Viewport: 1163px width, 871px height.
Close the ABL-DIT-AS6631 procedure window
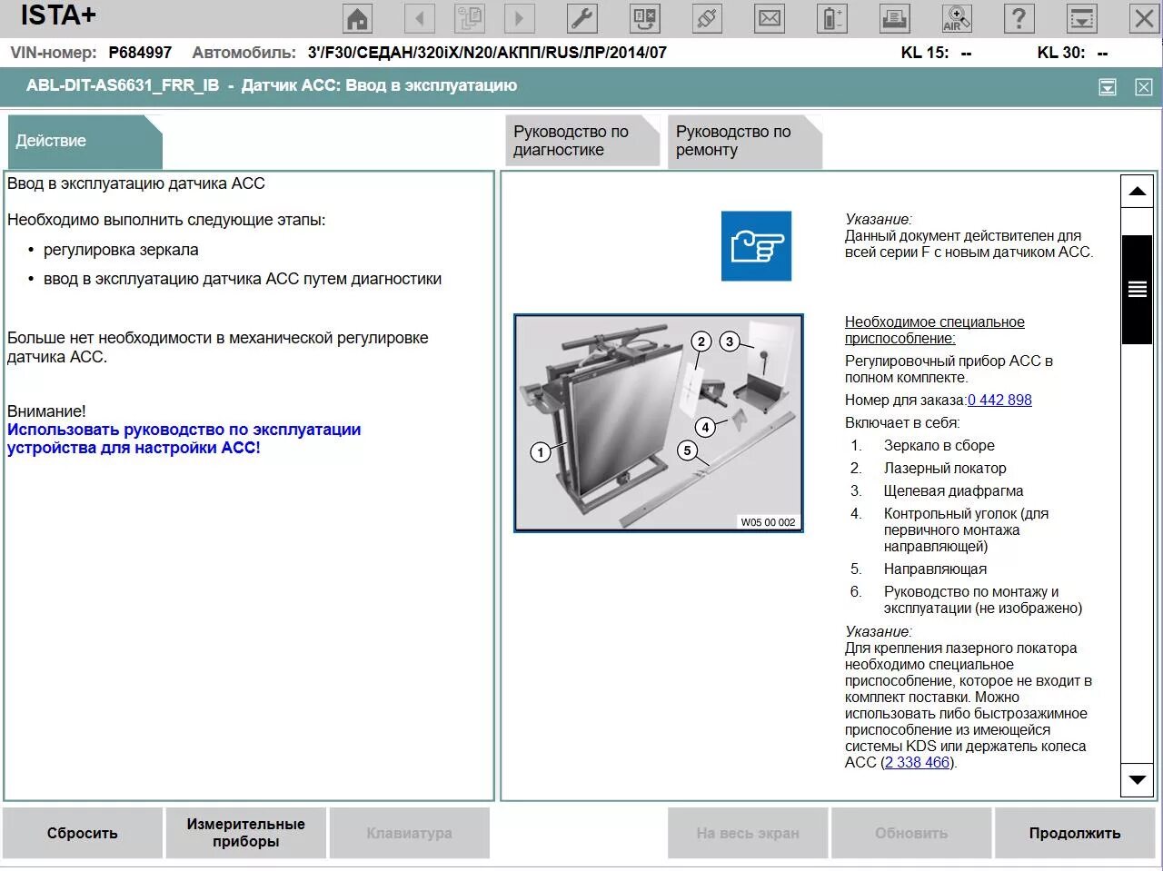pos(1144,87)
